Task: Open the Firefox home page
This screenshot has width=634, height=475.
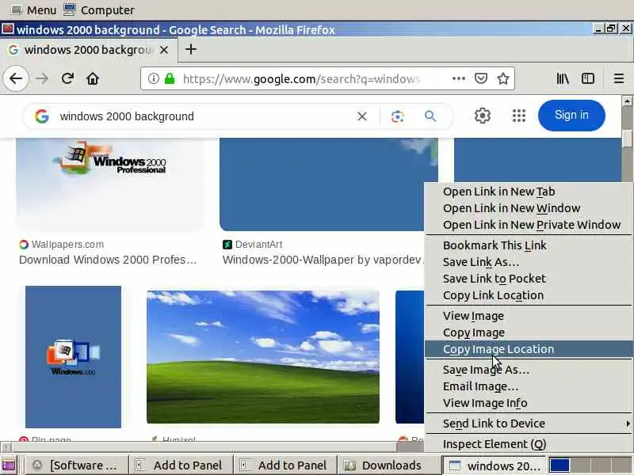Action: tap(93, 78)
